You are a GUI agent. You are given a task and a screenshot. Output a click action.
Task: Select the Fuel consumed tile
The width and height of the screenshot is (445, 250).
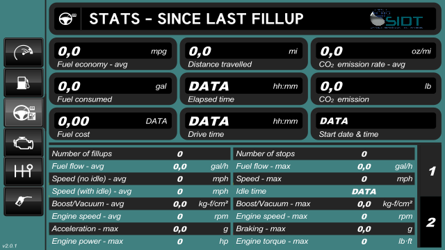pos(113,89)
